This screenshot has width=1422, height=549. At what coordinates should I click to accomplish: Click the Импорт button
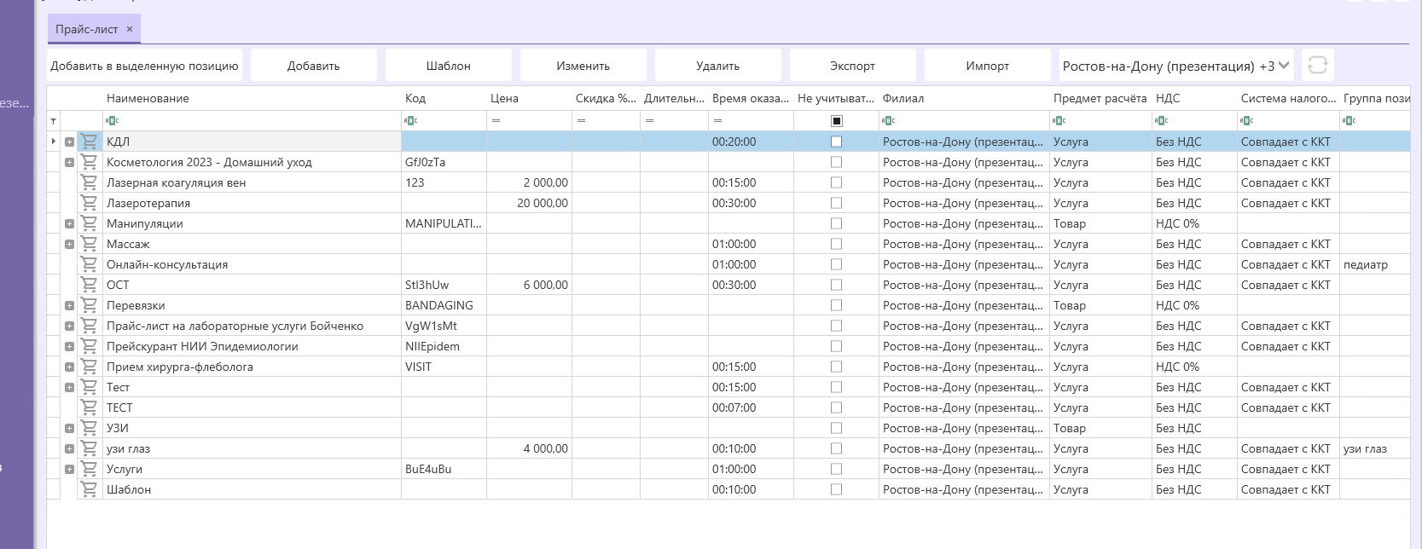988,66
